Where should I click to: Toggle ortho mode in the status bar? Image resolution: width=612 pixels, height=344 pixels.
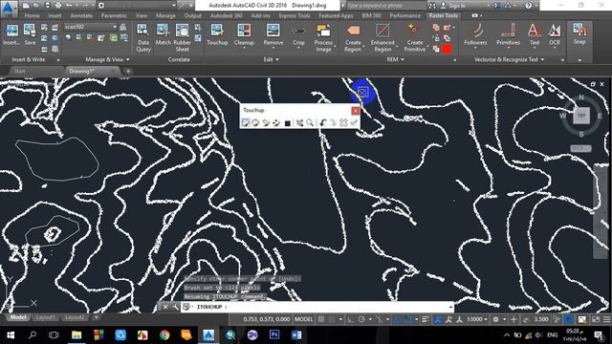tap(351, 319)
